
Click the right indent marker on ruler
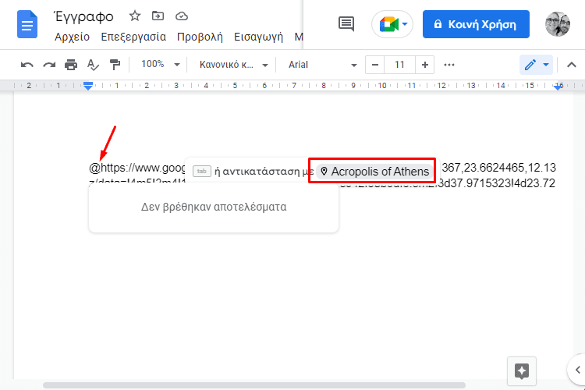pyautogui.click(x=558, y=87)
